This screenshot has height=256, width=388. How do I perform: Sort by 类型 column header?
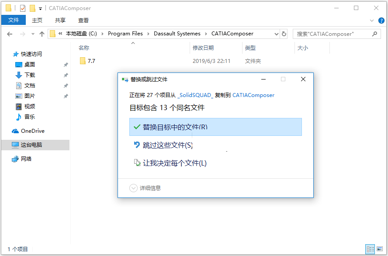pyautogui.click(x=250, y=48)
